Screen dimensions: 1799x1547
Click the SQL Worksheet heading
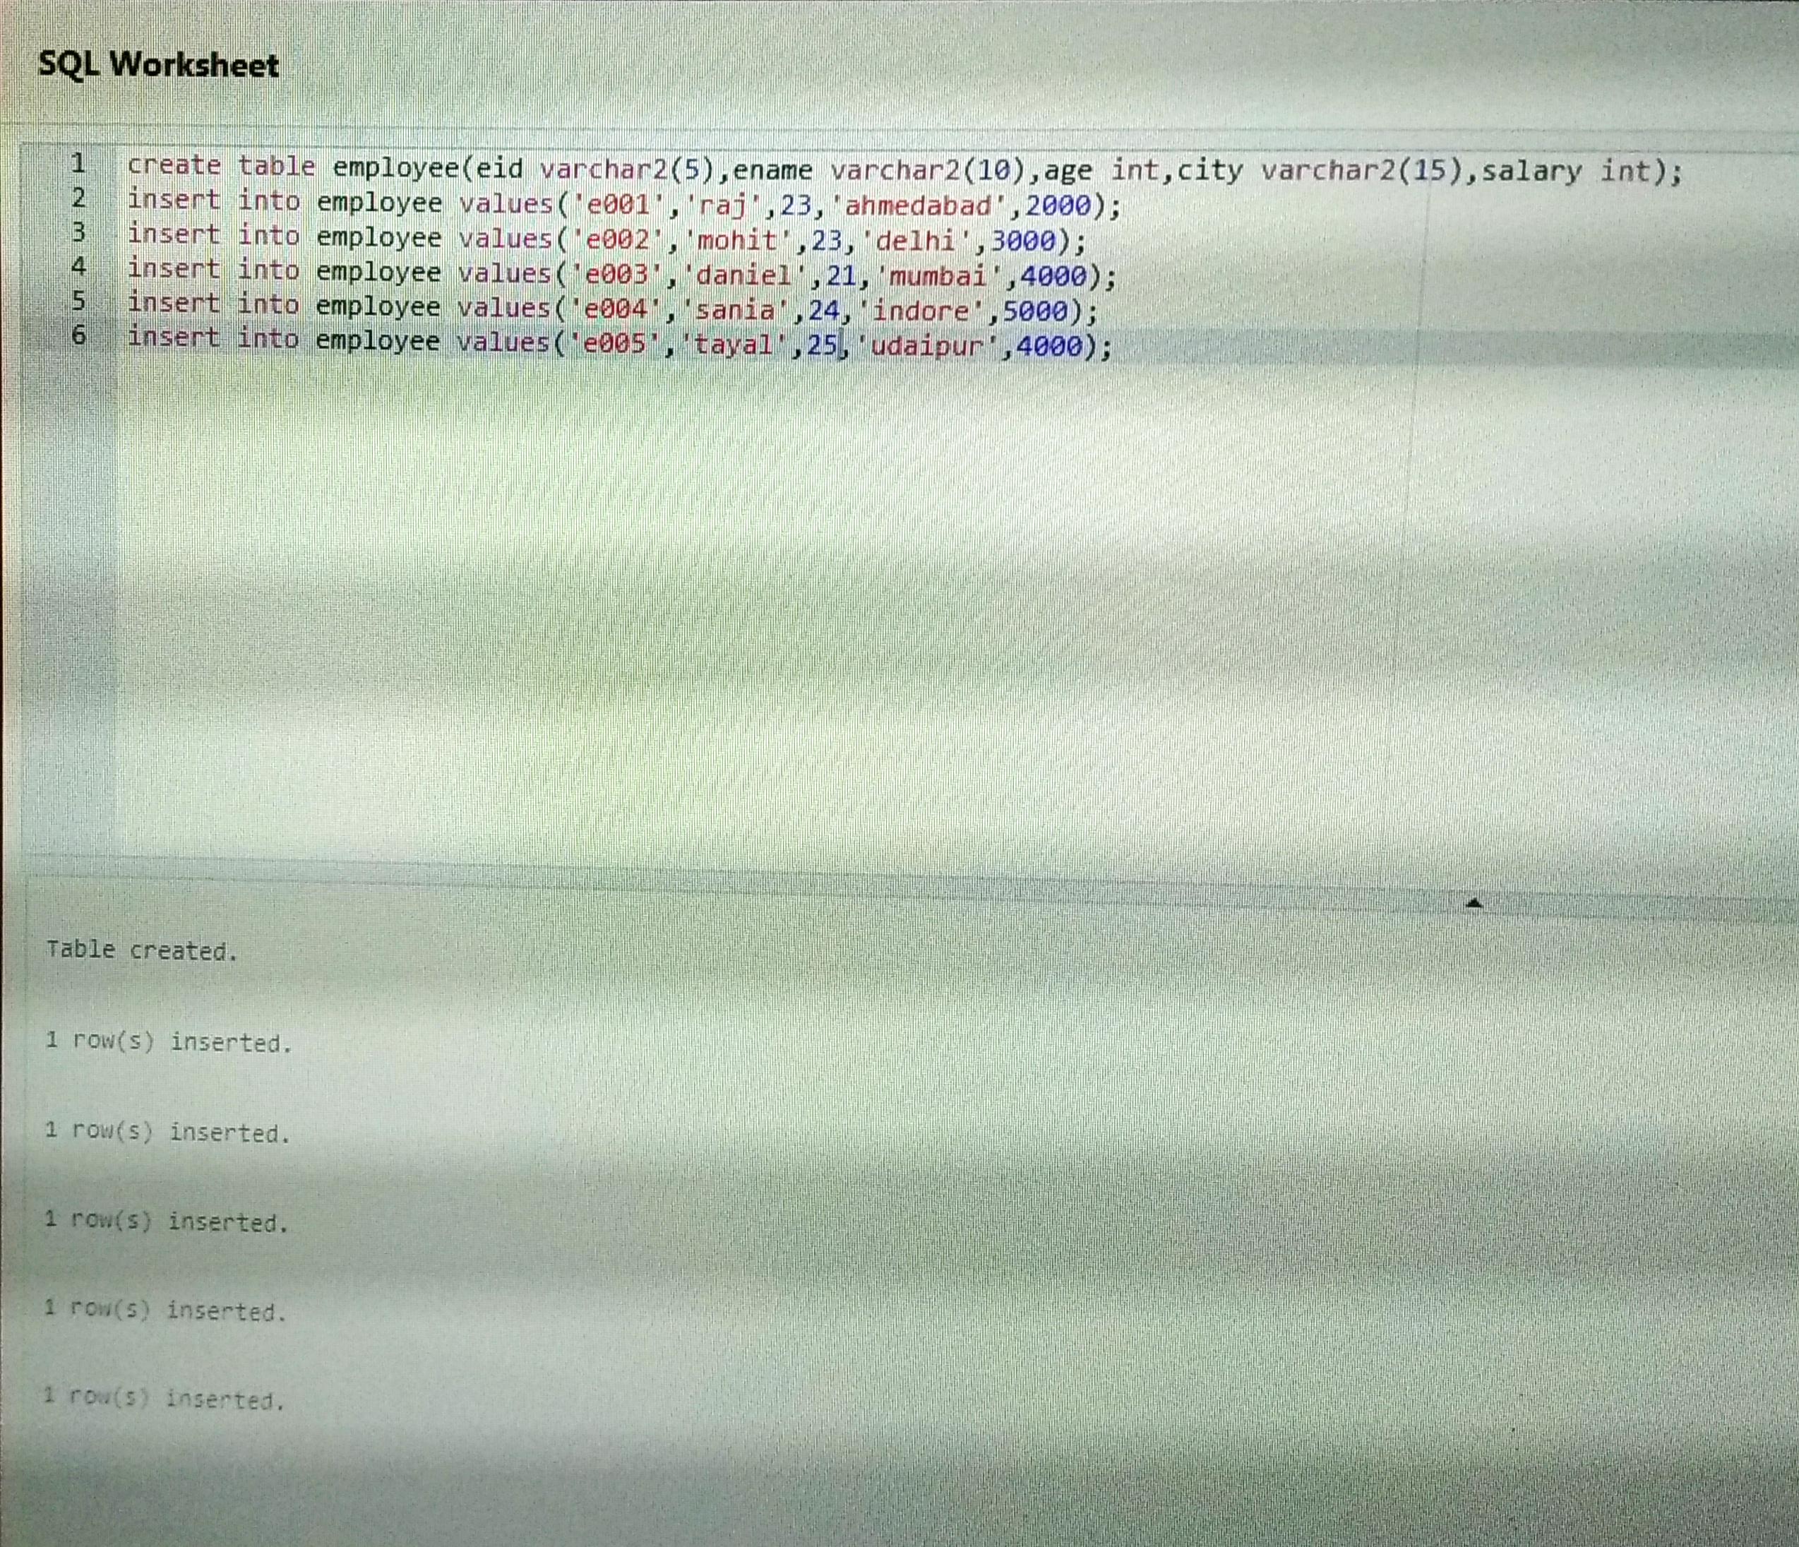159,65
